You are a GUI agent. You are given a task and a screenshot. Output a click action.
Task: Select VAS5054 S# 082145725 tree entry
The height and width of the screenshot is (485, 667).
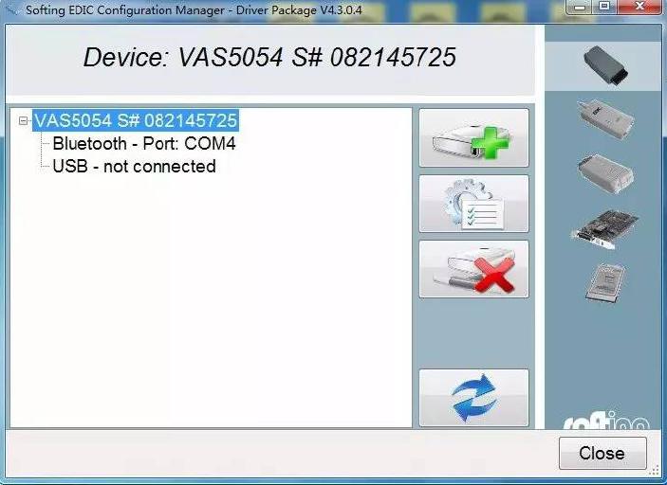tap(136, 120)
